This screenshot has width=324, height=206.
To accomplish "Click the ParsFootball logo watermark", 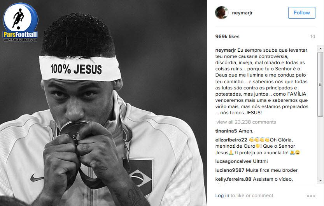I will pos(20,22).
